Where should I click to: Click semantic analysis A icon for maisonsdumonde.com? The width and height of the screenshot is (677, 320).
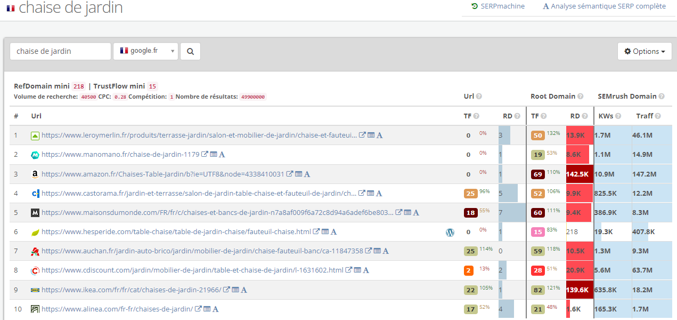[x=416, y=212]
